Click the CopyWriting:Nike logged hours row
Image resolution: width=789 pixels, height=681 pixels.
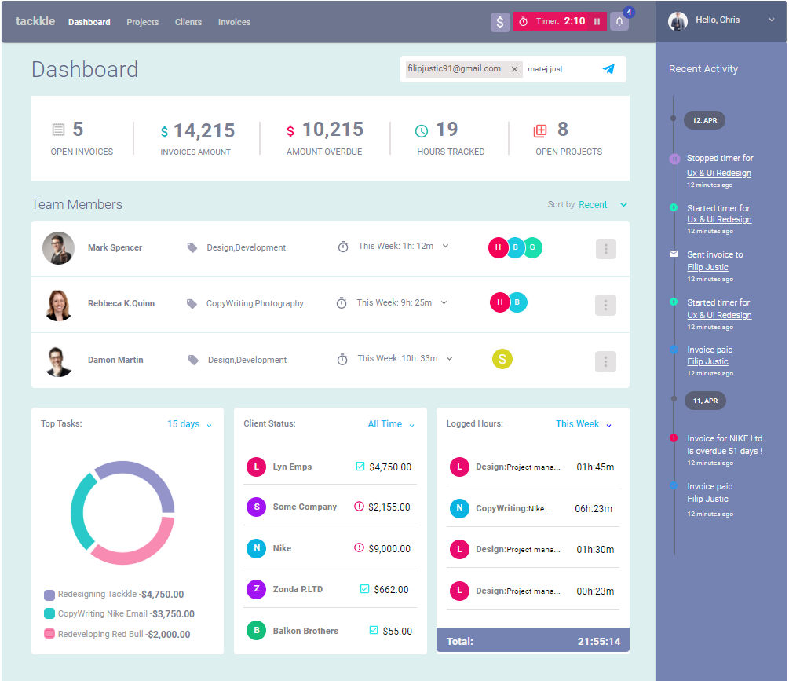[x=533, y=508]
